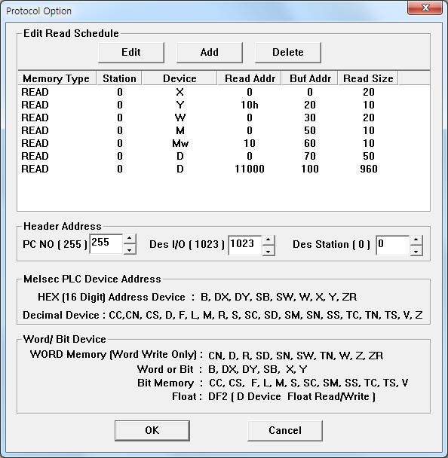The width and height of the screenshot is (448, 458).
Task: Sort by Memory Type column header
Action: tap(57, 78)
